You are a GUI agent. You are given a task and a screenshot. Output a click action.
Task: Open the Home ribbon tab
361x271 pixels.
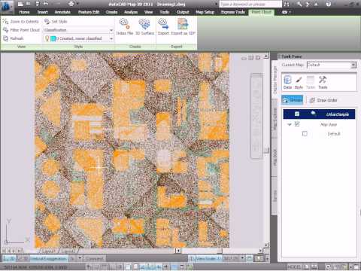click(x=24, y=12)
